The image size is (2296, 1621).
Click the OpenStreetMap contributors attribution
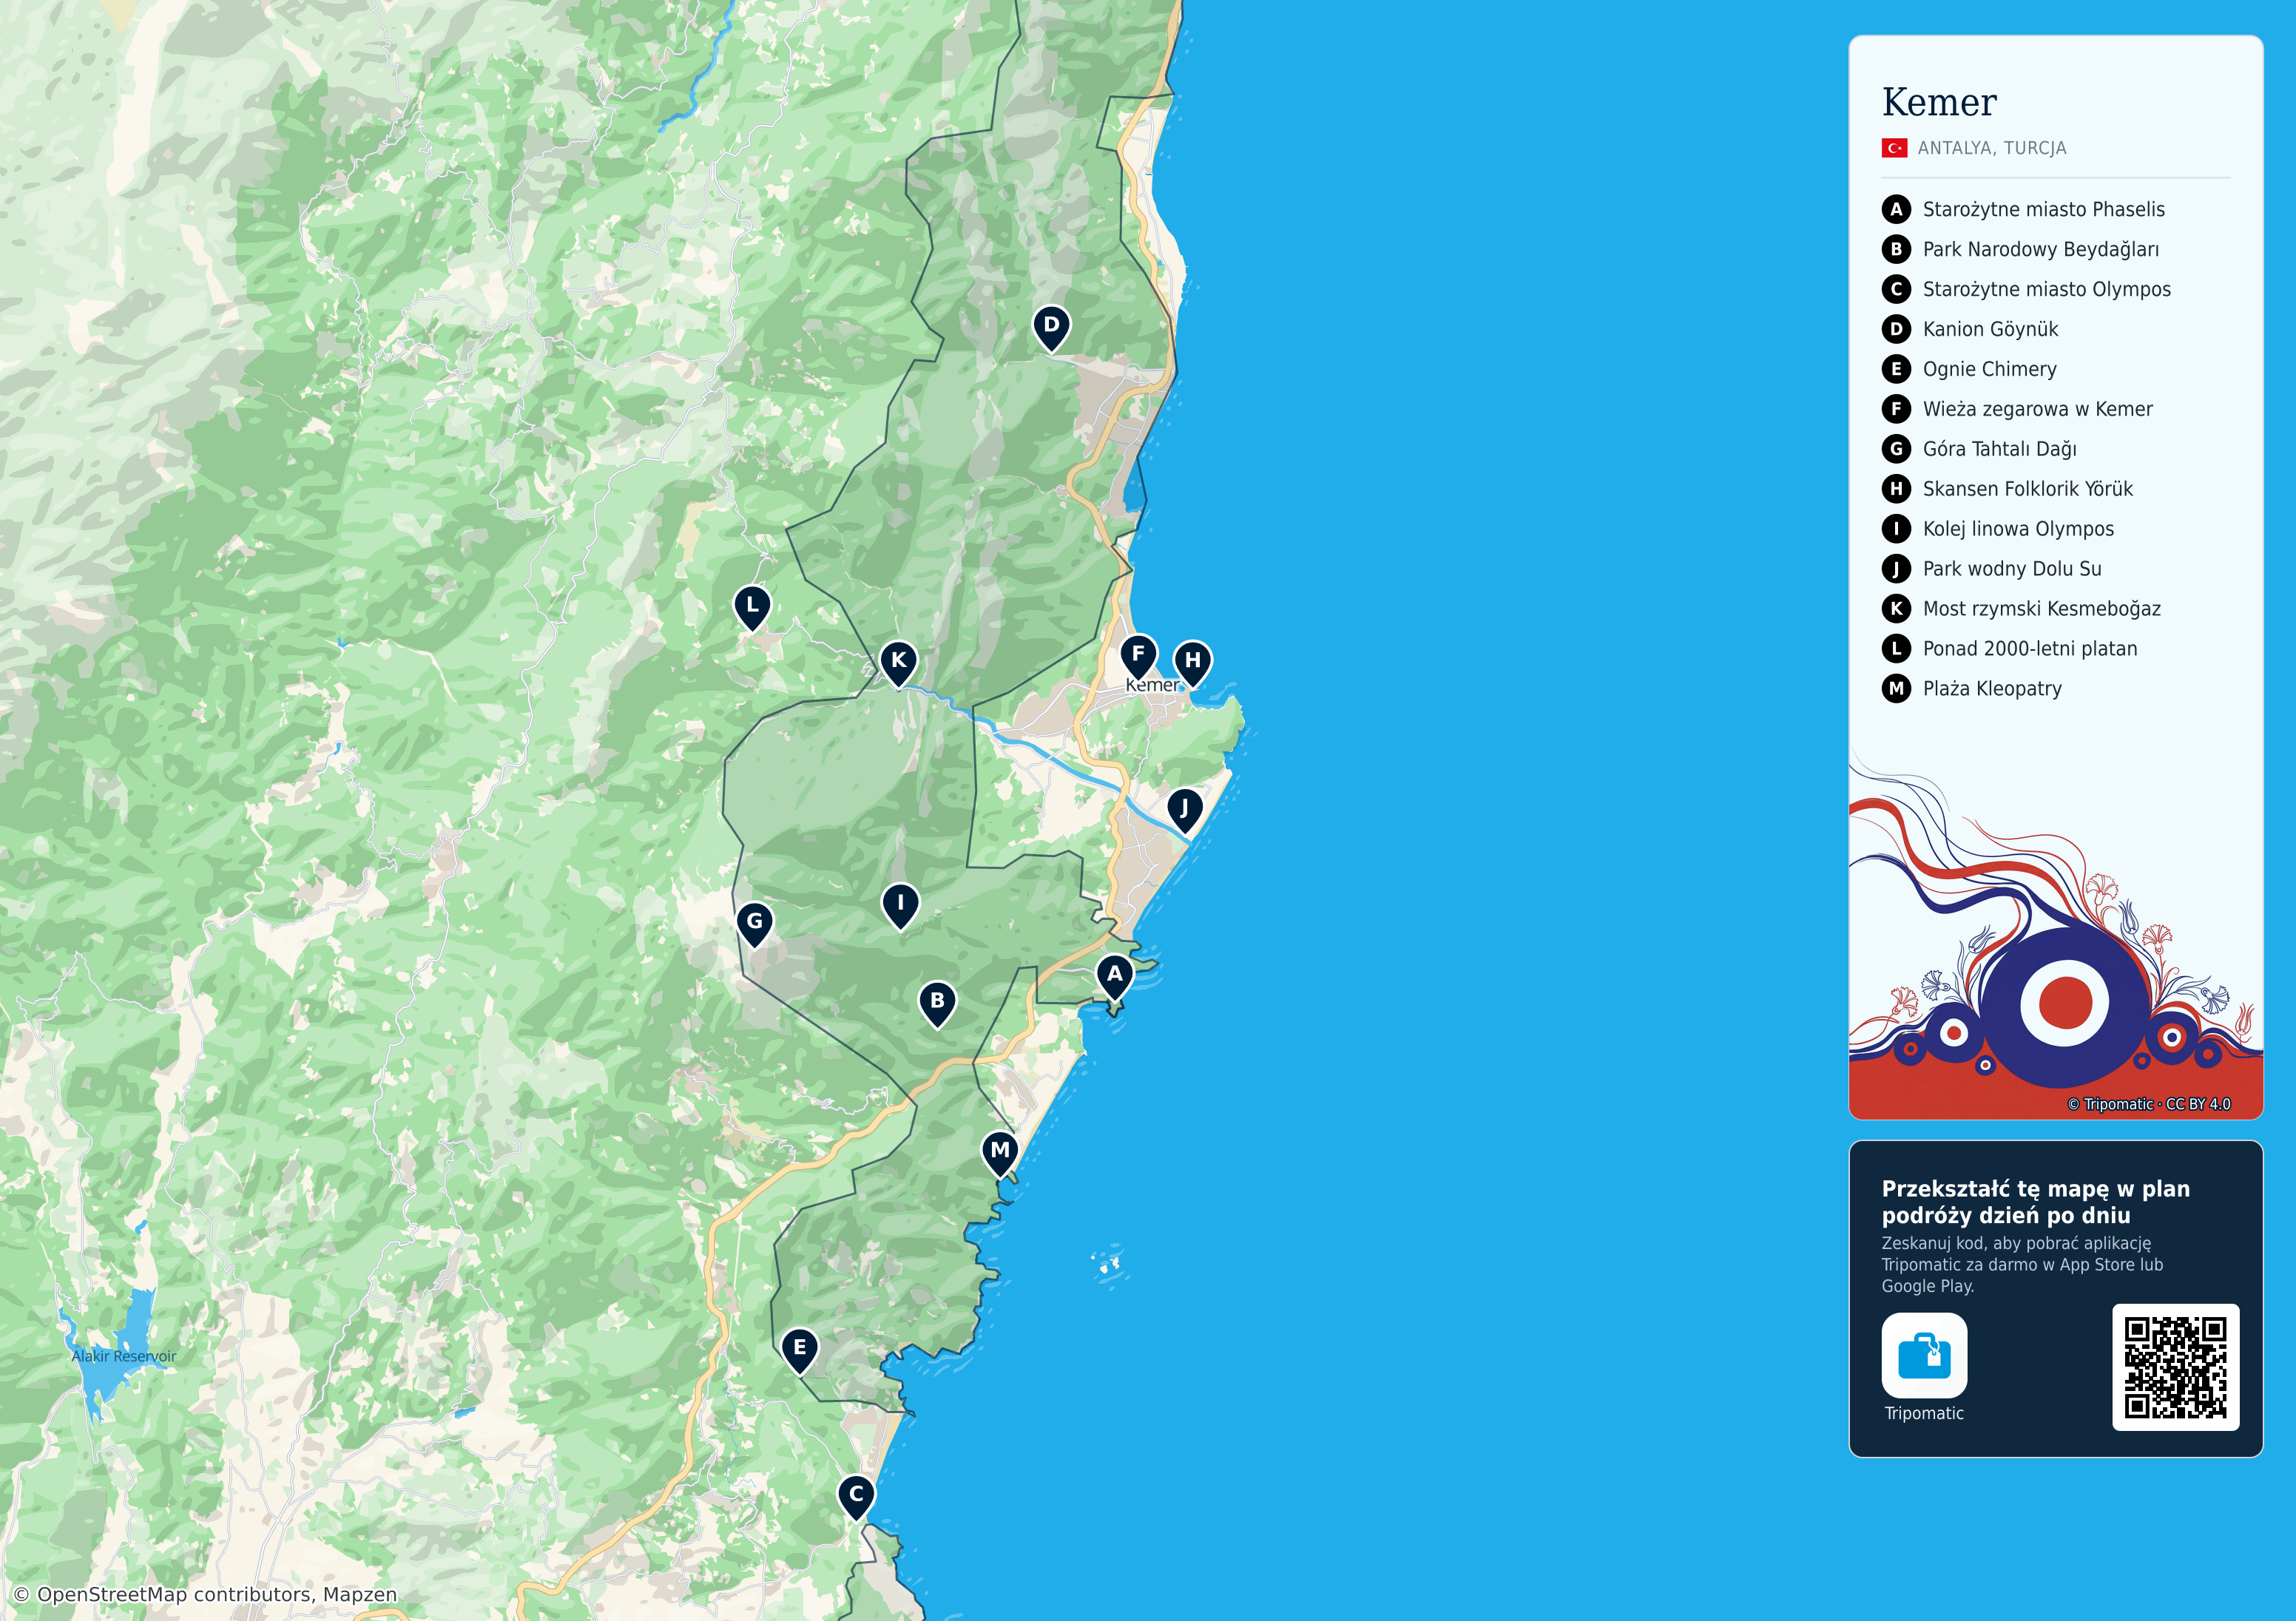point(205,1594)
